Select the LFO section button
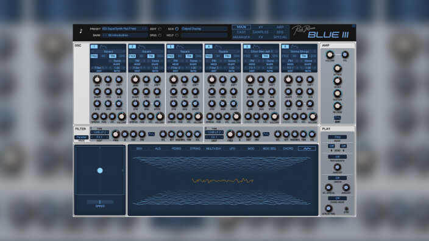This screenshot has width=429, height=241. (x=232, y=148)
